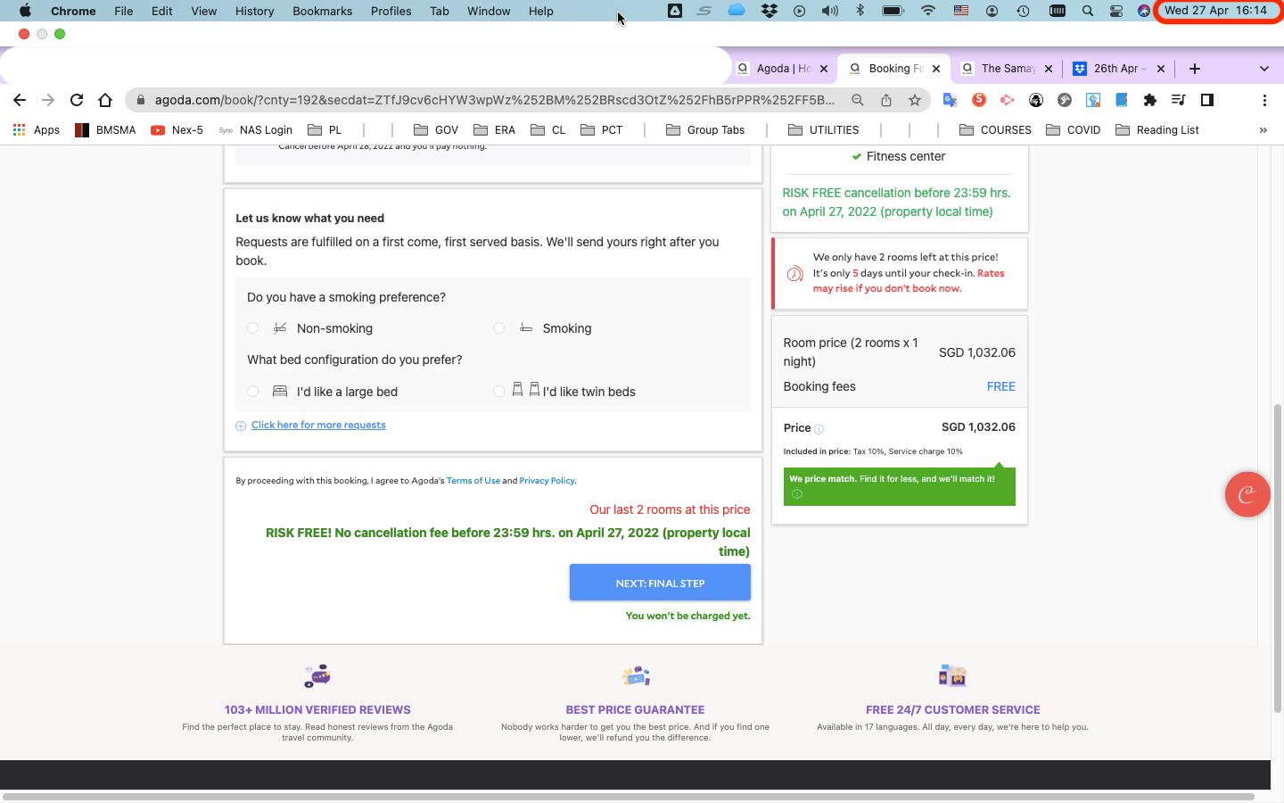Toggle the Chrome side panel icon
Viewport: 1284px width, 803px height.
[1207, 100]
